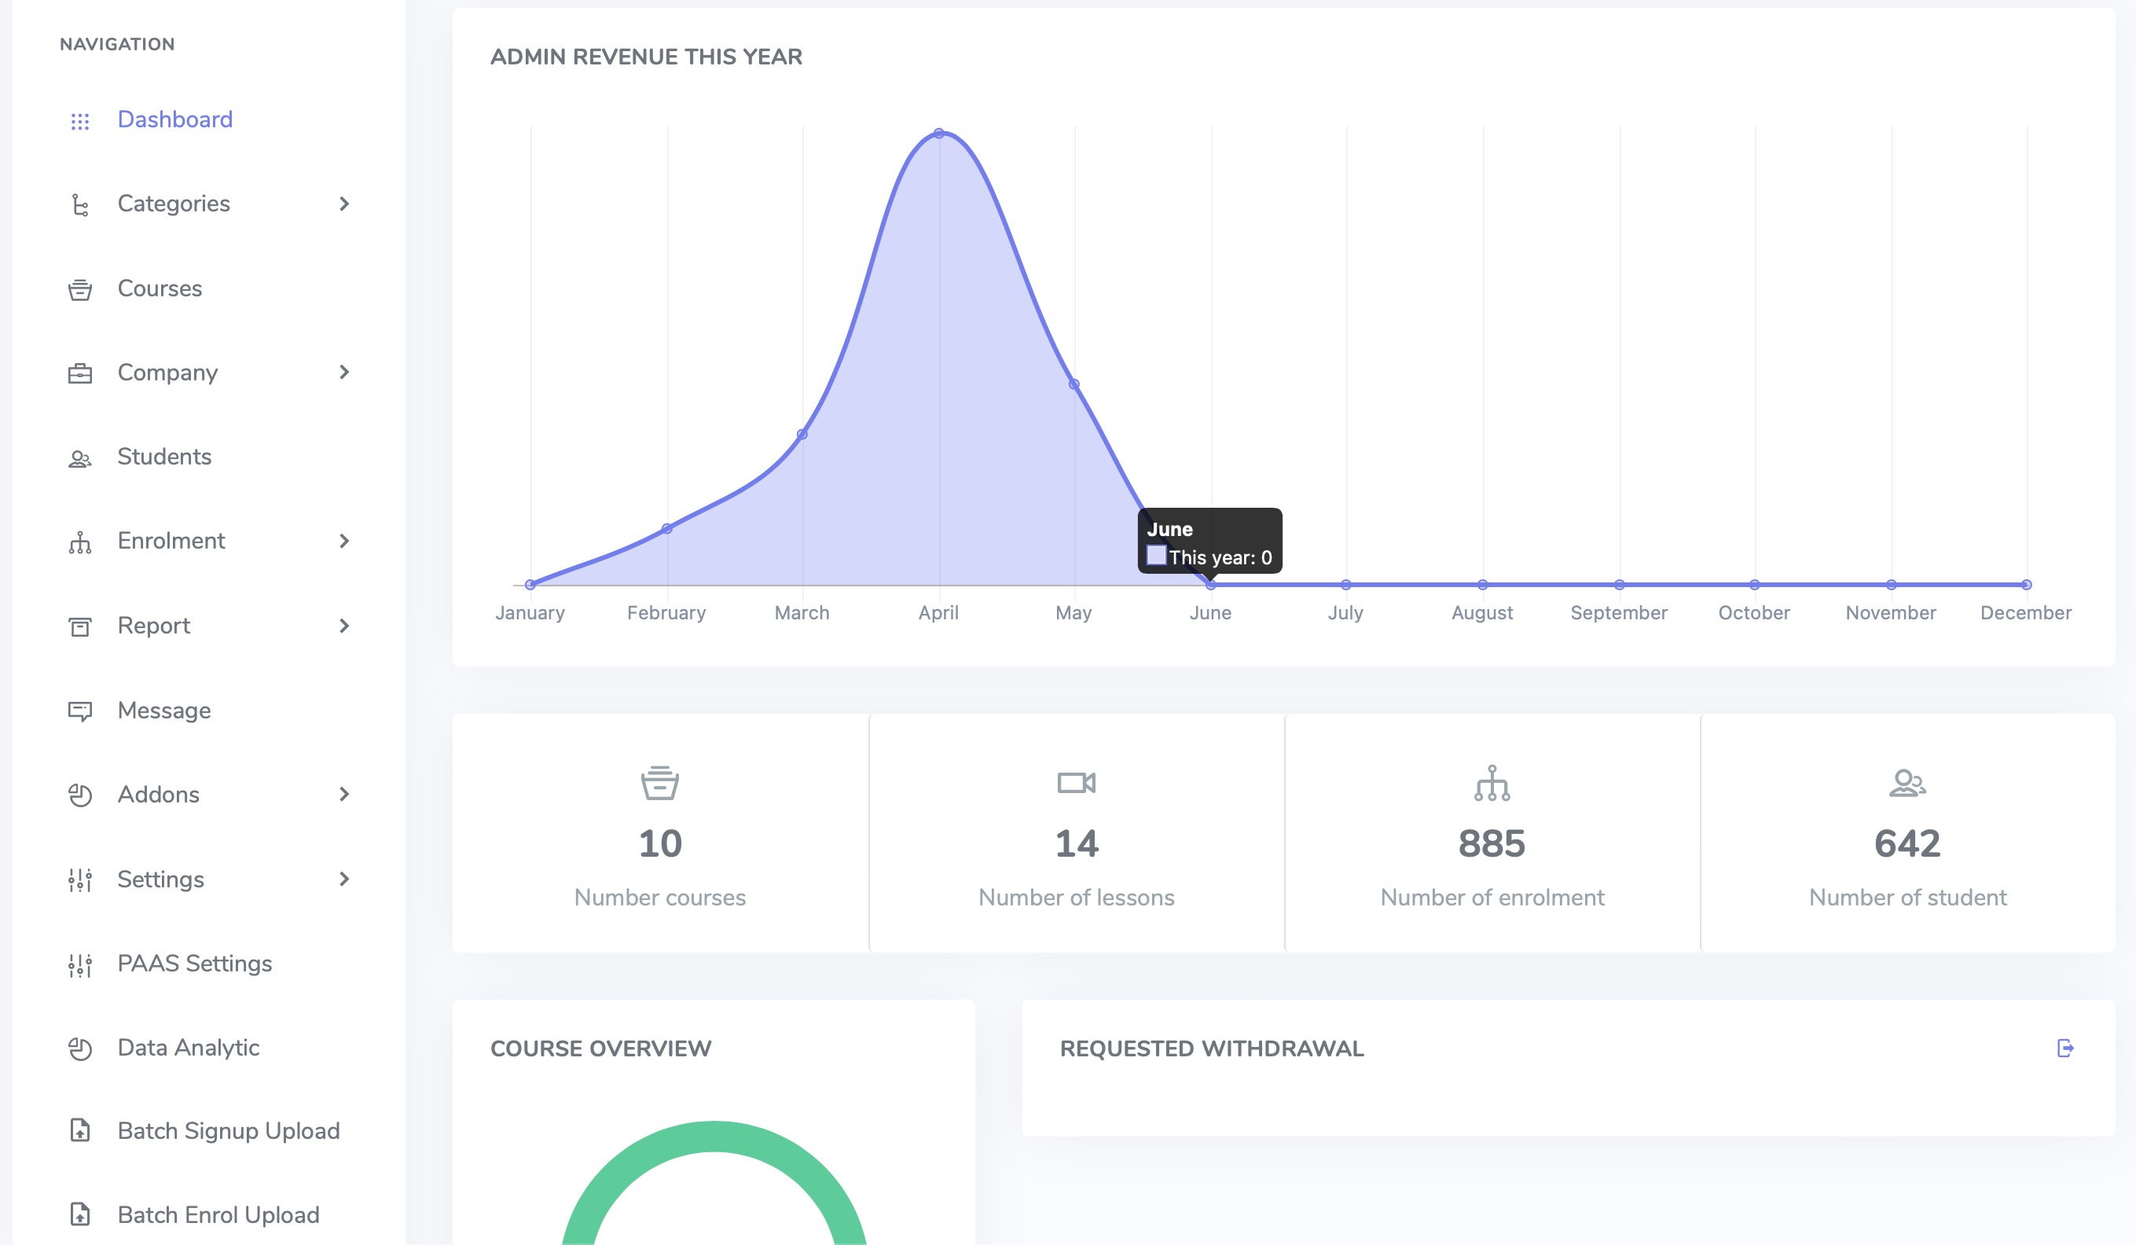Click the PAAS Settings sliders icon
Image resolution: width=2136 pixels, height=1245 pixels.
coord(79,964)
